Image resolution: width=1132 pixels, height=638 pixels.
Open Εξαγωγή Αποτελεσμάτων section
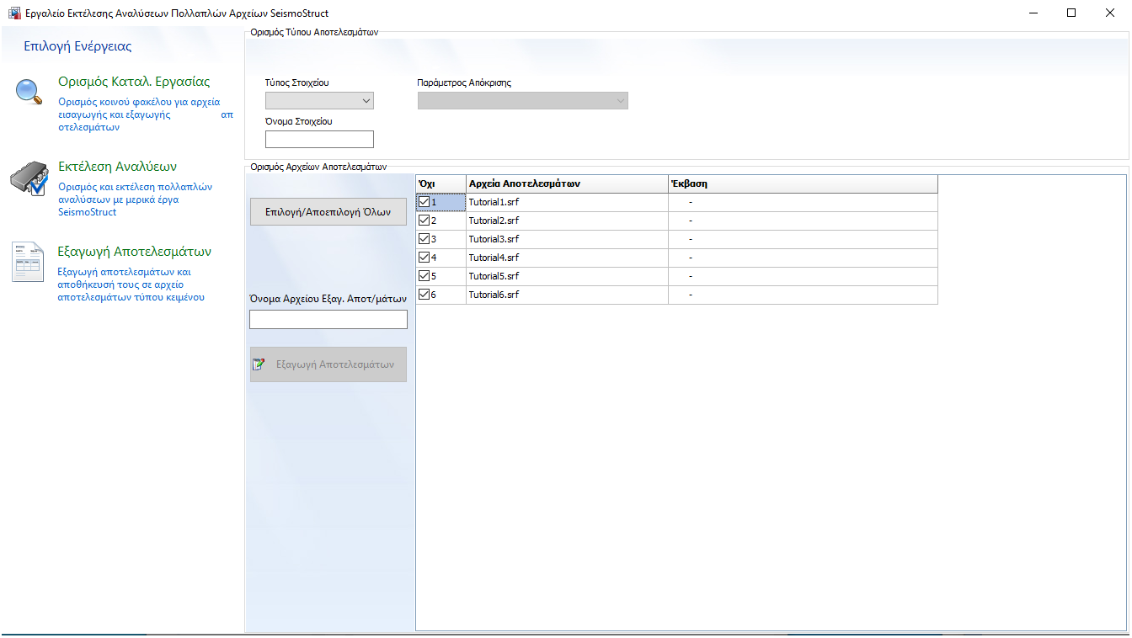134,252
